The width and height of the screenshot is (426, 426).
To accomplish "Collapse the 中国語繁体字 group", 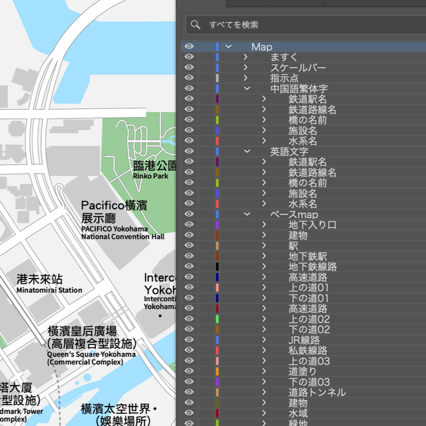I will click(x=247, y=88).
